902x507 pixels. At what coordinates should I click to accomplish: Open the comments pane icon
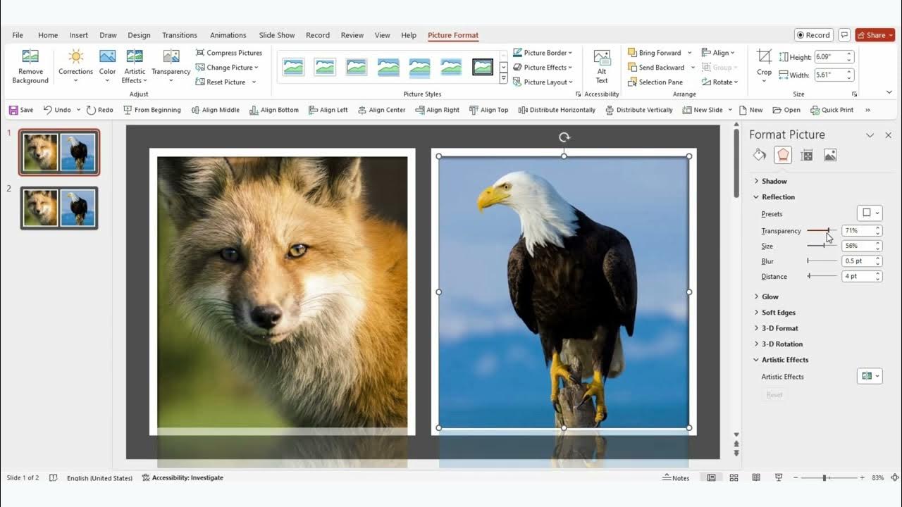pos(844,35)
